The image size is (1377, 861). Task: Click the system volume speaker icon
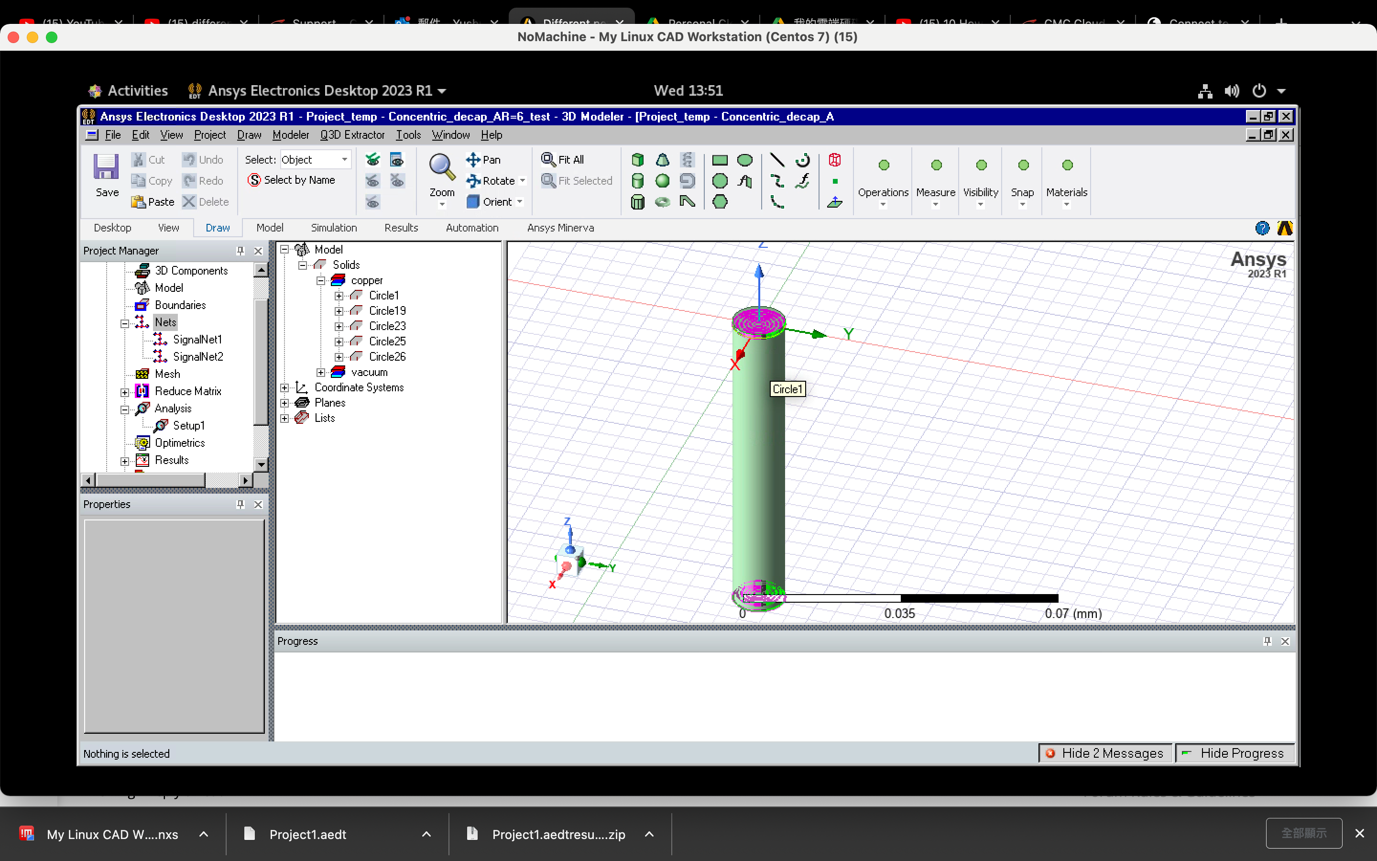(1232, 90)
